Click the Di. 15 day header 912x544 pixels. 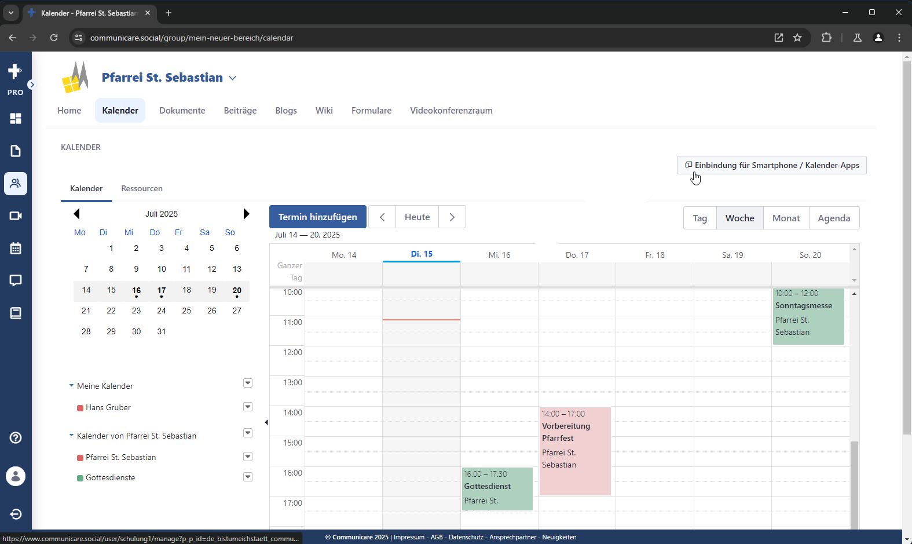(422, 254)
